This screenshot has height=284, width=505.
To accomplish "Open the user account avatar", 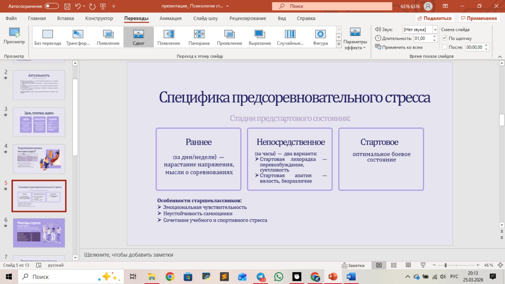I will (428, 6).
